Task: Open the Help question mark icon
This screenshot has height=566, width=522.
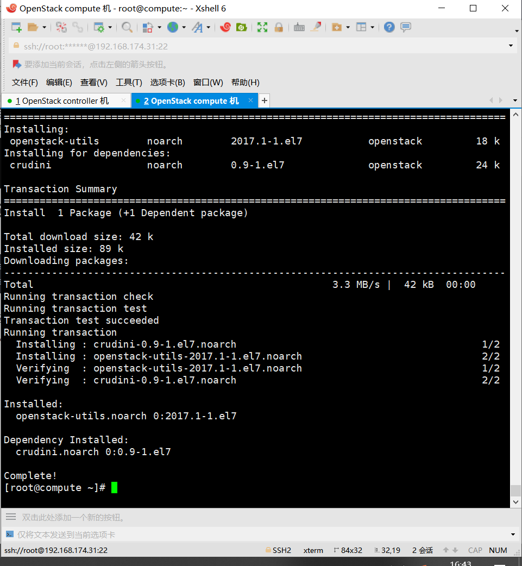Action: [x=389, y=27]
